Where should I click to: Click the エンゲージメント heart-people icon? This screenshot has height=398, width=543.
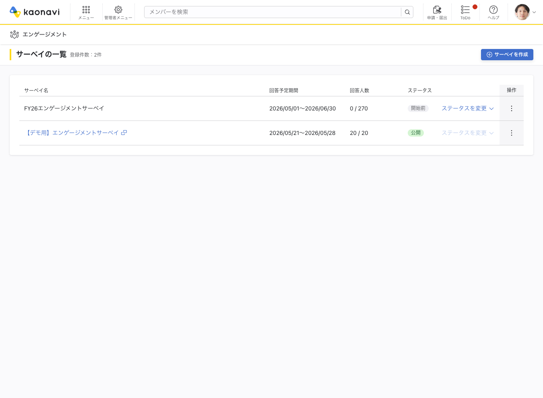point(14,35)
